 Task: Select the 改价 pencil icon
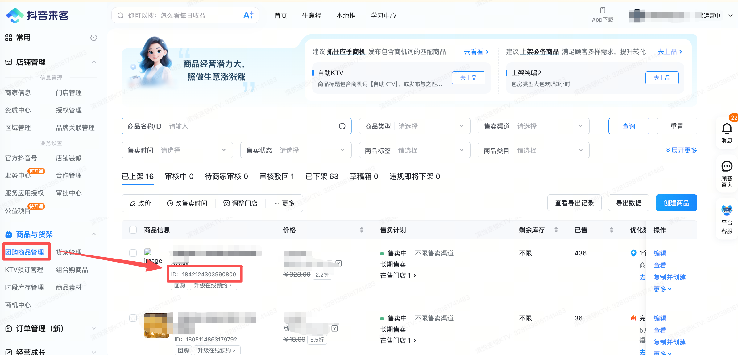(132, 203)
